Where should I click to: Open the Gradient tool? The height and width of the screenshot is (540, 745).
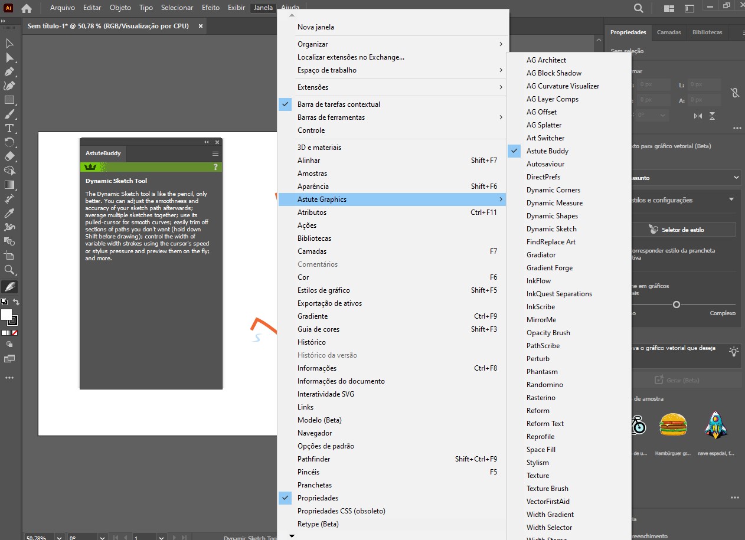[x=9, y=185]
